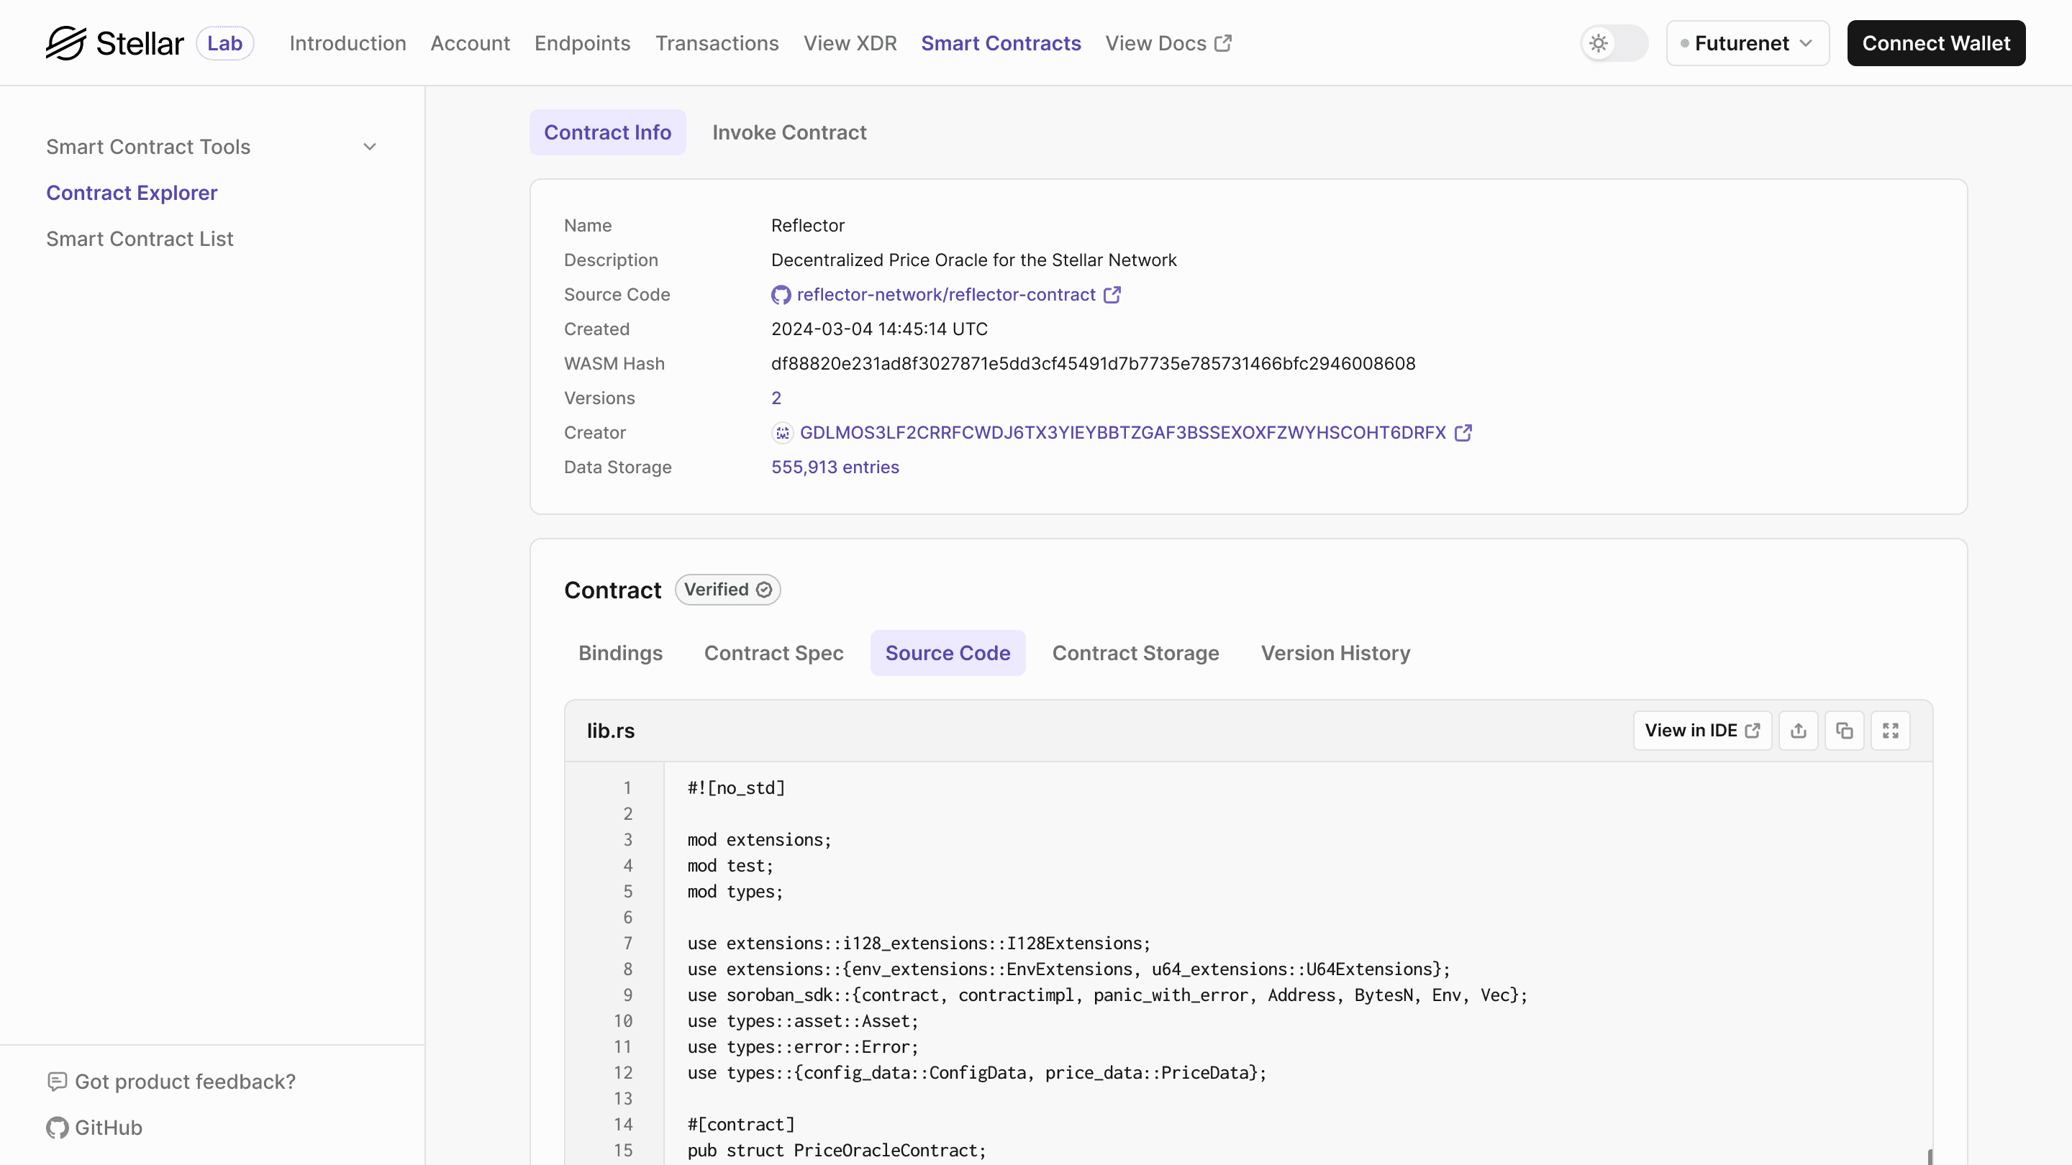Click code line '#![no_std]'
This screenshot has height=1165, width=2072.
point(736,788)
